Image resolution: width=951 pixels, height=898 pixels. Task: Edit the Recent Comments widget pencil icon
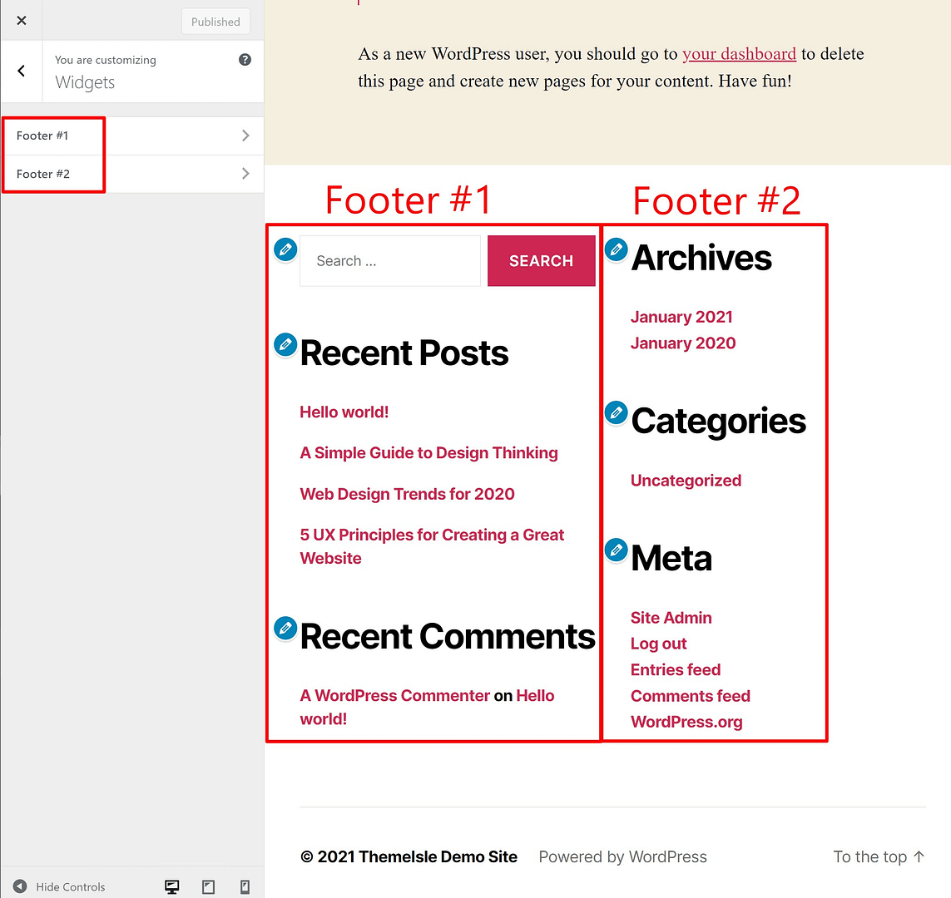[285, 629]
